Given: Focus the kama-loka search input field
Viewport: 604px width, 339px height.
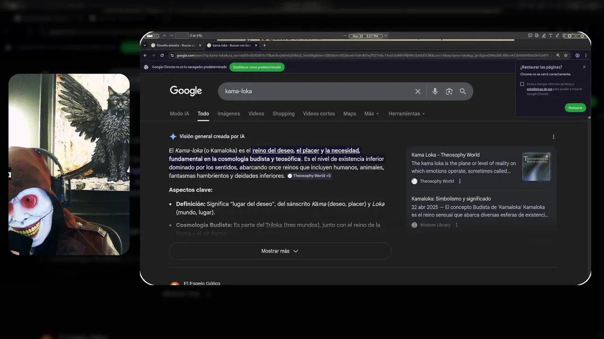Looking at the screenshot, I should pos(316,91).
